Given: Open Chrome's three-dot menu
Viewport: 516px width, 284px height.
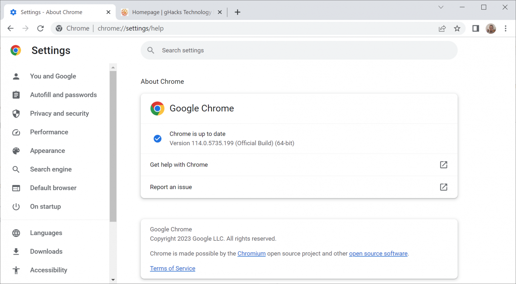Looking at the screenshot, I should [506, 29].
